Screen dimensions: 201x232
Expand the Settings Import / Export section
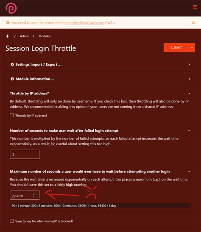coord(100,64)
